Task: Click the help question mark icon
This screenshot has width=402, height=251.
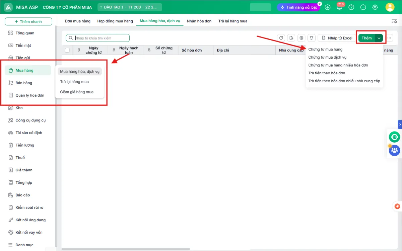Action: [x=351, y=7]
